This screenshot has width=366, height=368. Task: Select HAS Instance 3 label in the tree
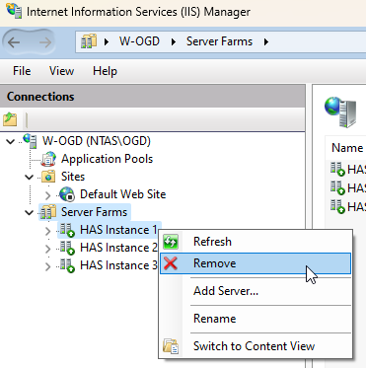click(x=118, y=265)
